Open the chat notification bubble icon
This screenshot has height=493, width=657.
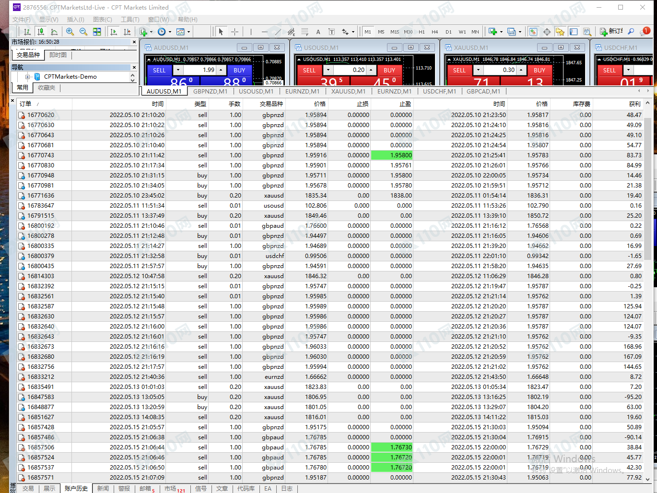[645, 32]
